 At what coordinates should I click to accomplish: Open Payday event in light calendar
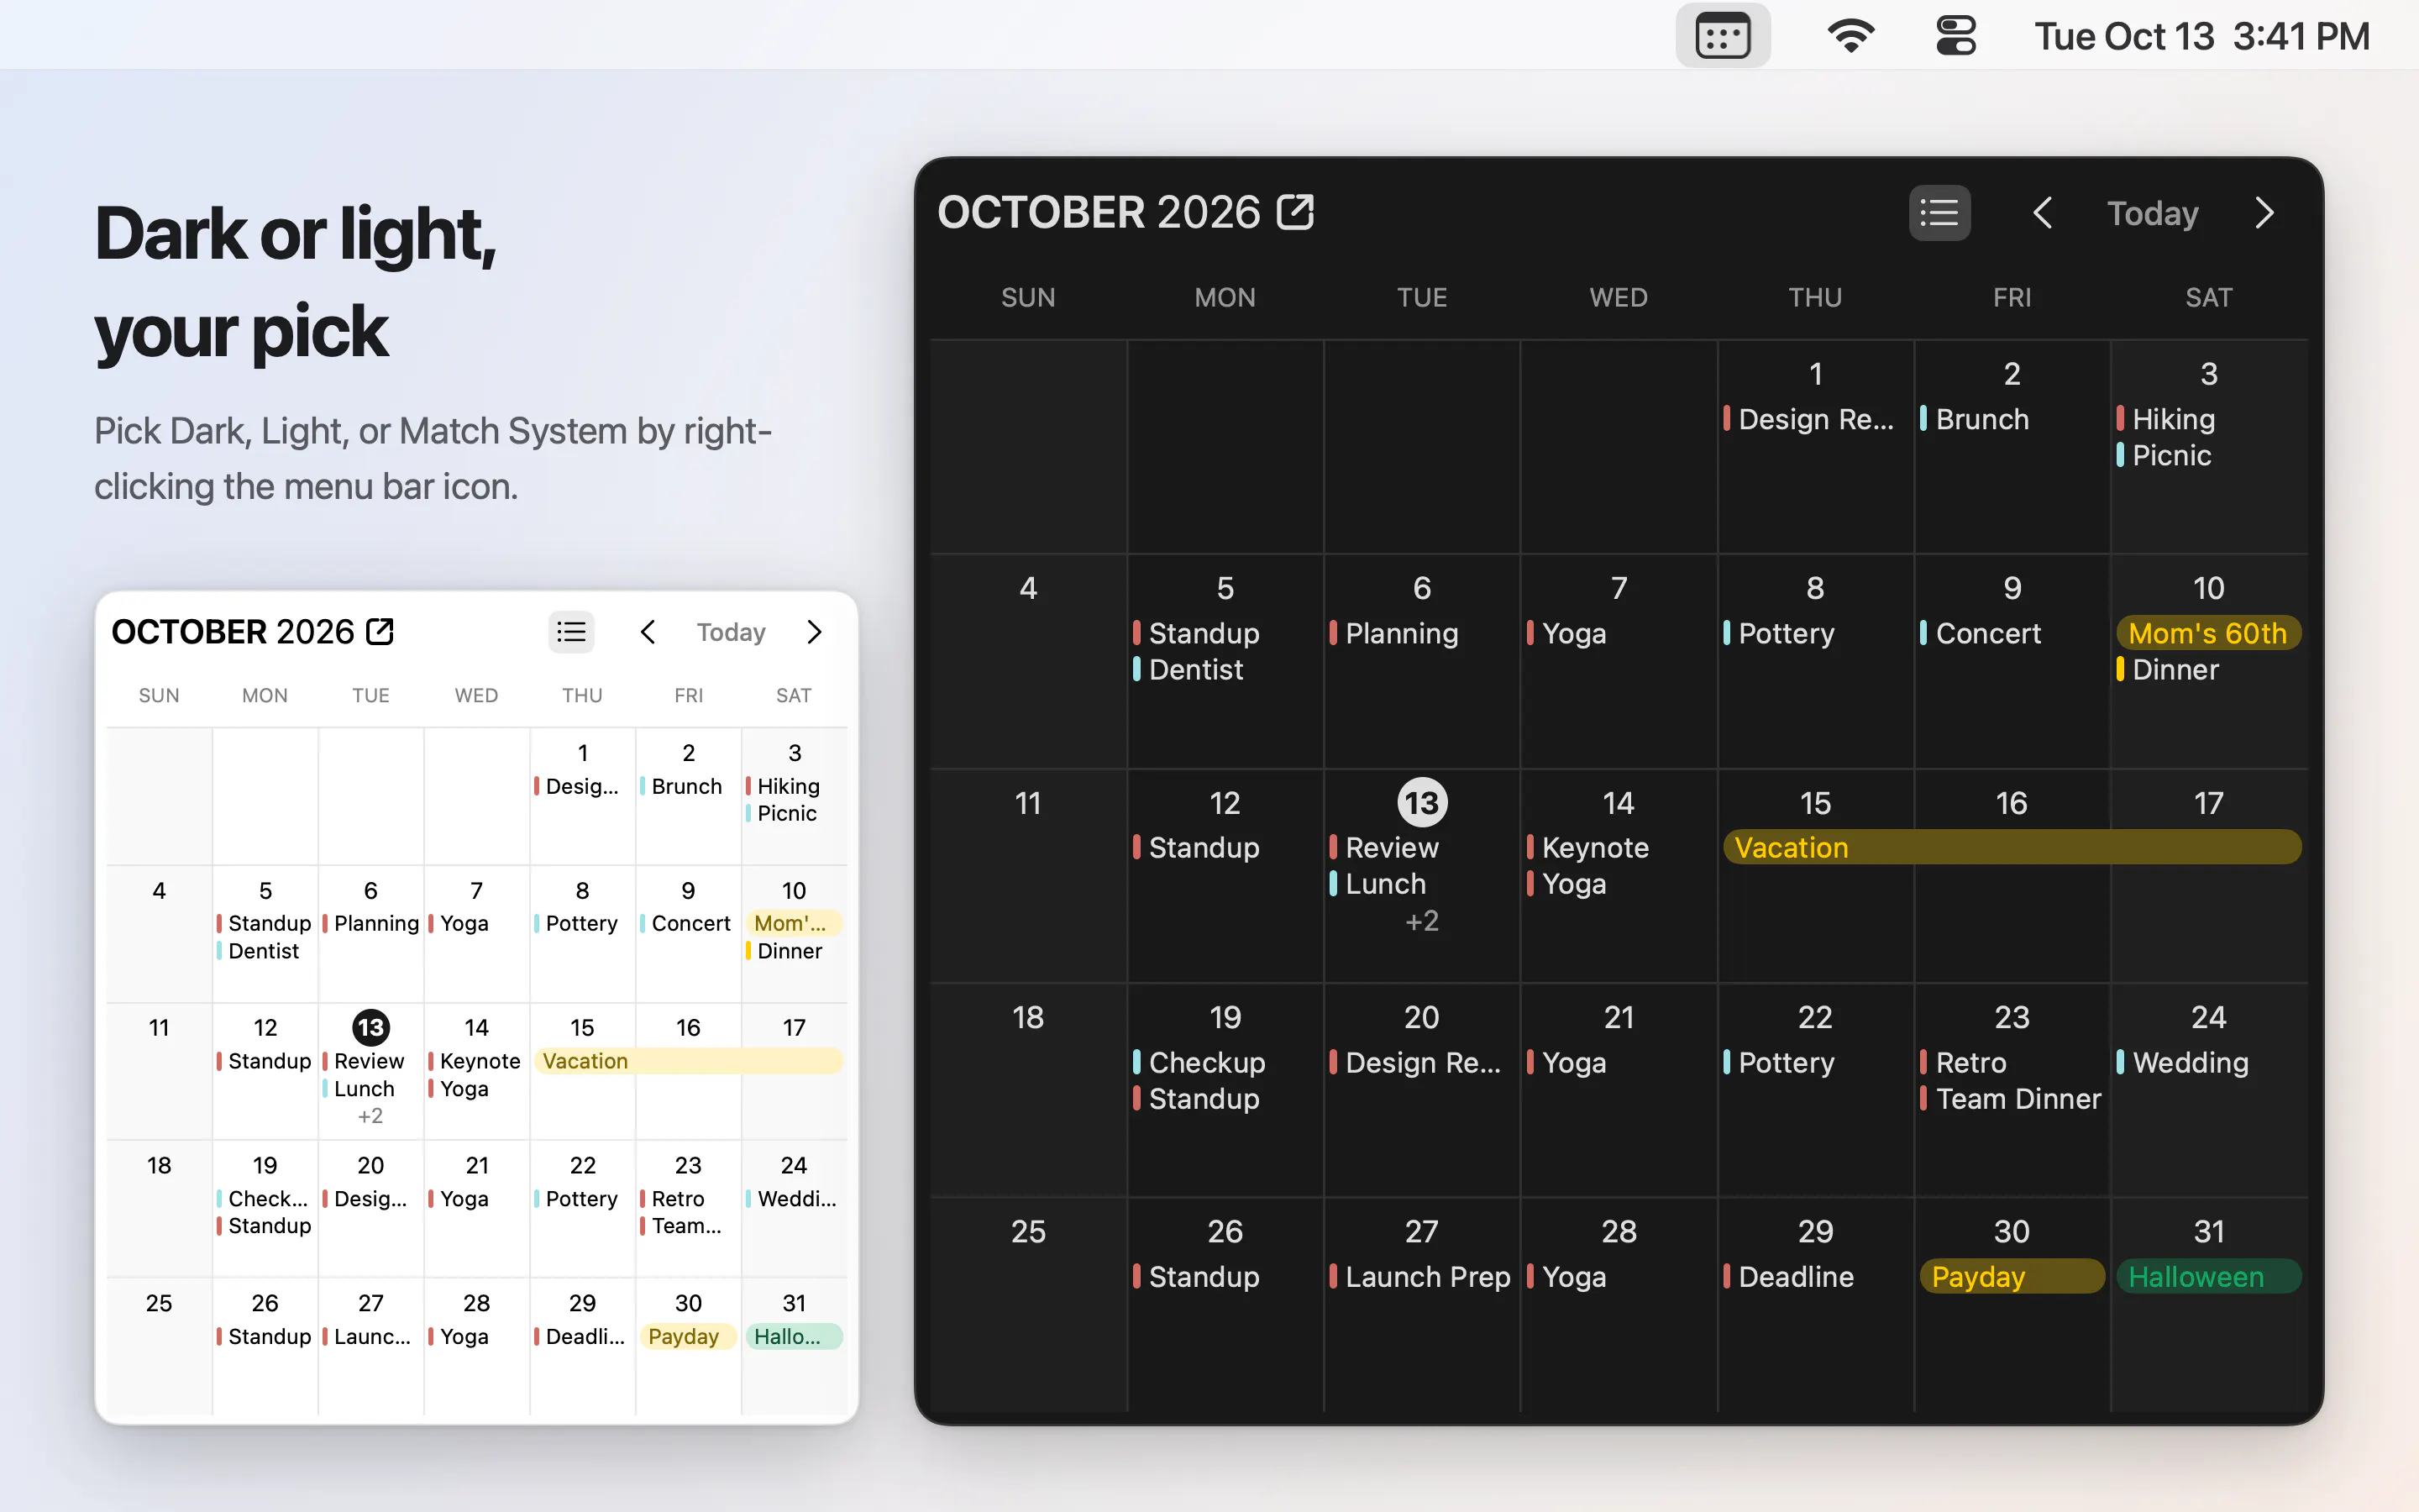pos(688,1337)
